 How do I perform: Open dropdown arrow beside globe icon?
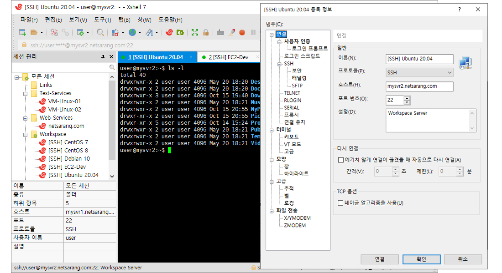point(140,33)
